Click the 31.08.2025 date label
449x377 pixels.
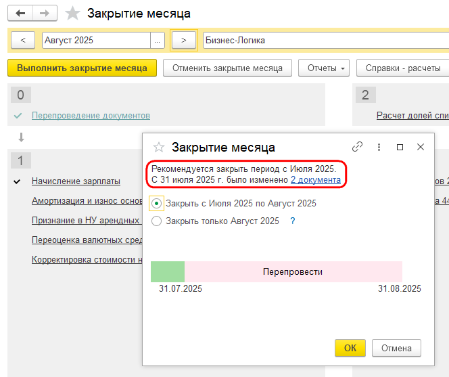point(400,288)
